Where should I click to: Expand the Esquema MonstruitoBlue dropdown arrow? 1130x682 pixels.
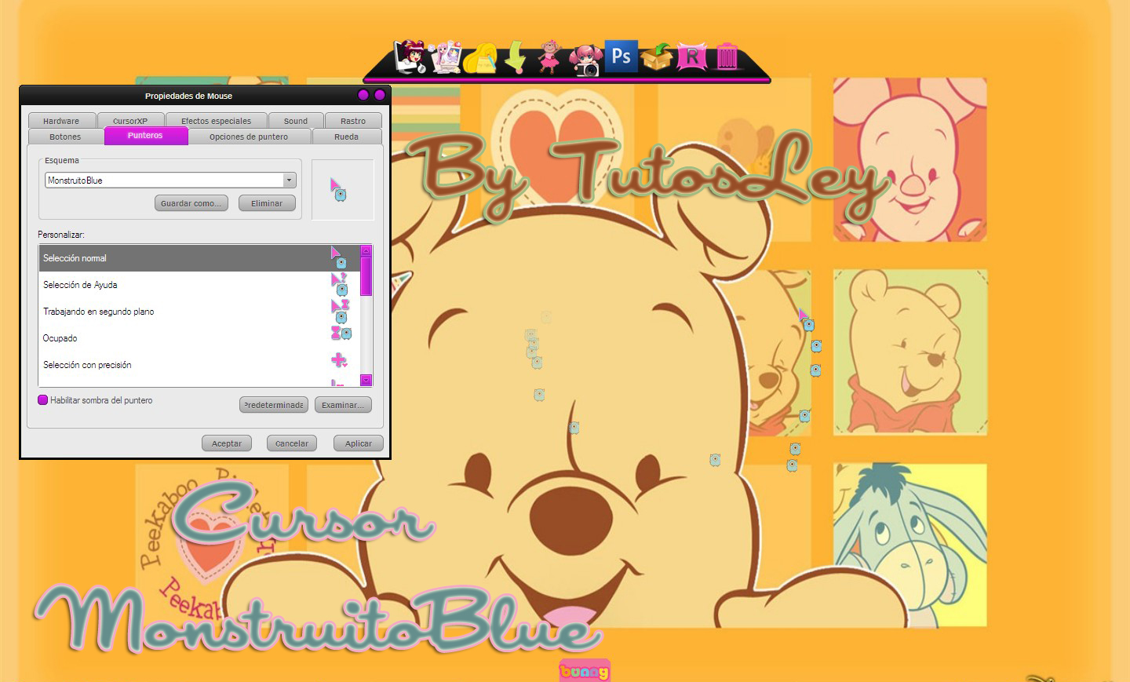tap(290, 180)
